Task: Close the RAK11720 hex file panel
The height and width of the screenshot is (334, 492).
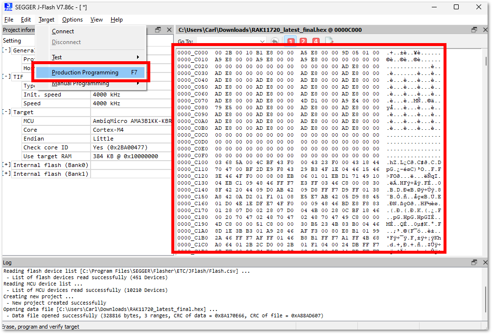Action: pos(486,29)
